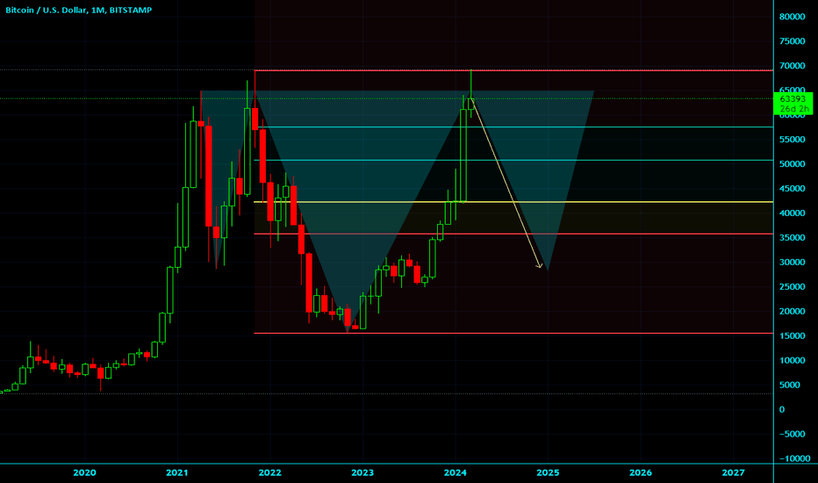Viewport: 818px width, 483px height.
Task: Click the 2023 time axis label
Action: pos(362,472)
